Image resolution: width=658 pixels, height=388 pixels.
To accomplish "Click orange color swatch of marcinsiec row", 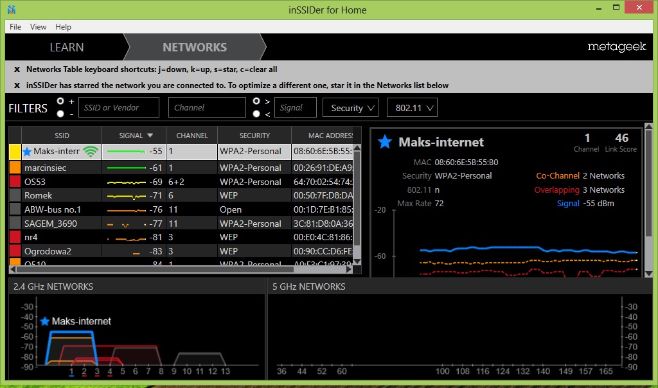I will pyautogui.click(x=15, y=168).
